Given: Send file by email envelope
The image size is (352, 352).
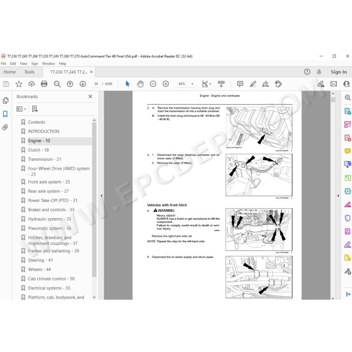Looking at the screenshot, I should pyautogui.click(x=333, y=84).
